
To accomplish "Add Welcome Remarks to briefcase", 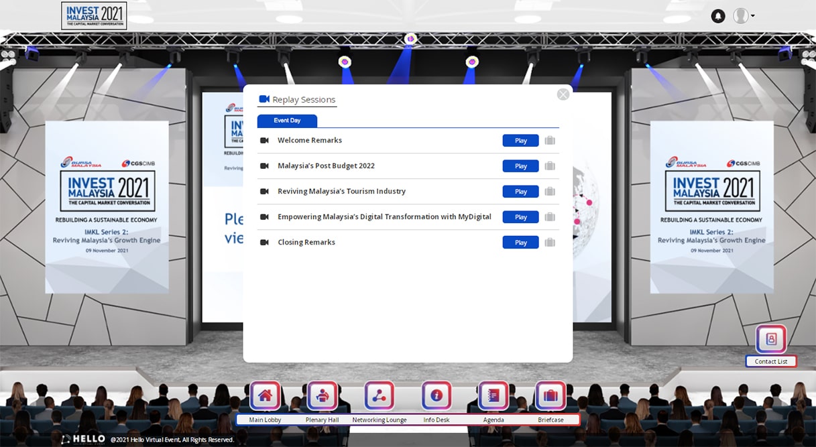I will point(550,141).
